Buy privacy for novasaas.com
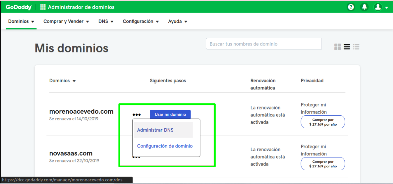393x184 pixels. [x=323, y=164]
